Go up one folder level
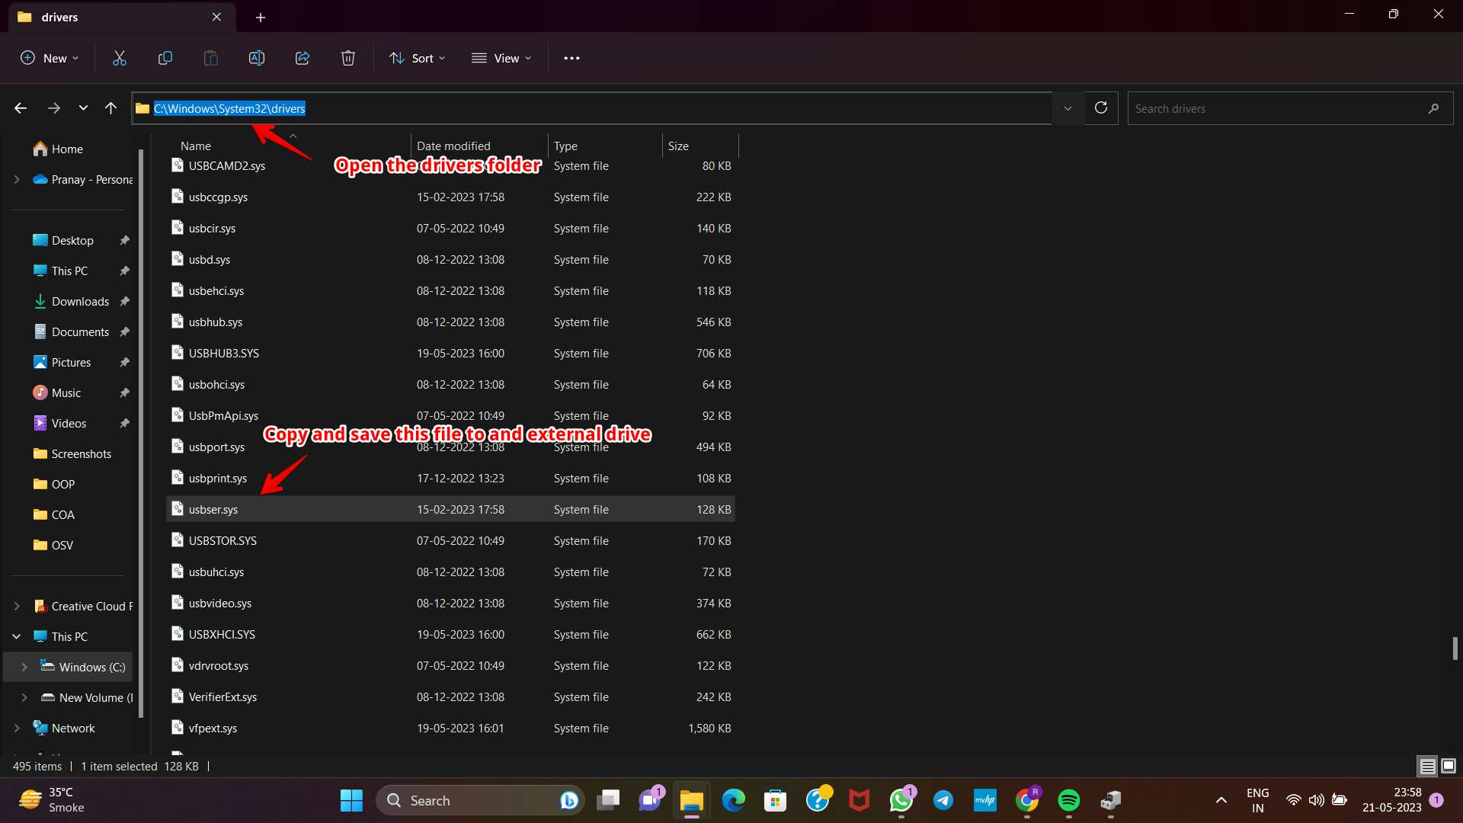 (111, 108)
